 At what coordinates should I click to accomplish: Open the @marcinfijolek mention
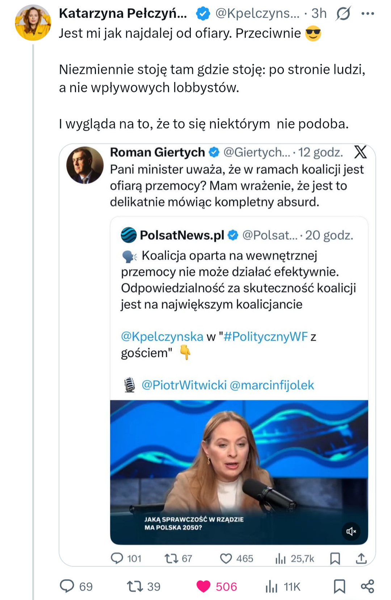(272, 385)
